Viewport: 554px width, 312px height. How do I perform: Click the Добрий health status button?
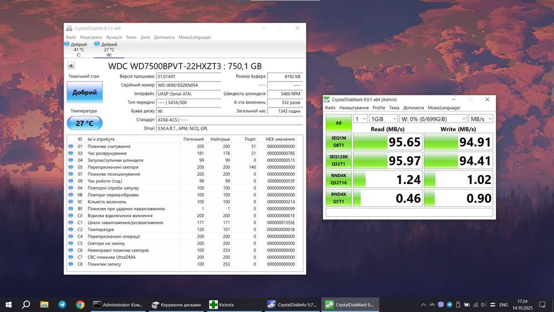click(x=84, y=92)
